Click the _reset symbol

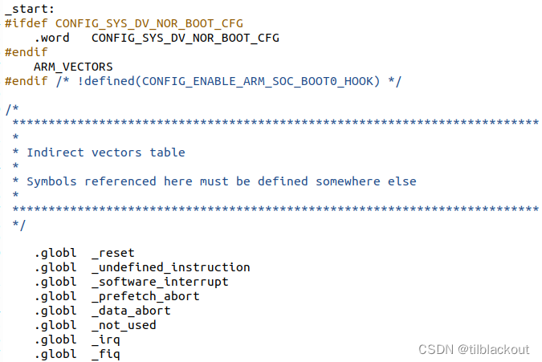113,253
